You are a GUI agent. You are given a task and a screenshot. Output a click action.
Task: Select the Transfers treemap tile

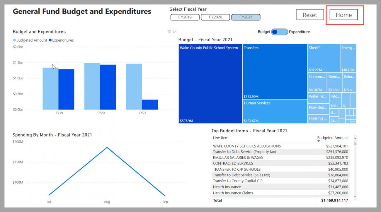[x=275, y=72]
